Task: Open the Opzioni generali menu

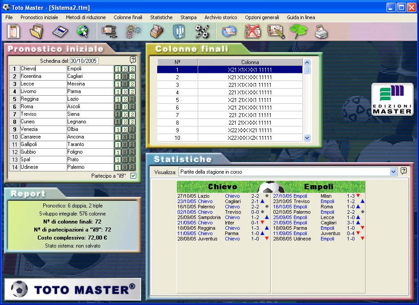Action: click(262, 17)
